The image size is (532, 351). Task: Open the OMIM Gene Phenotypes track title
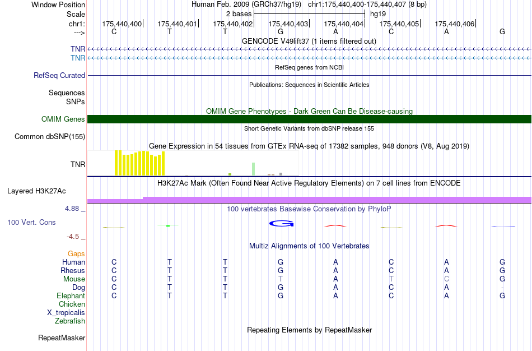[309, 111]
